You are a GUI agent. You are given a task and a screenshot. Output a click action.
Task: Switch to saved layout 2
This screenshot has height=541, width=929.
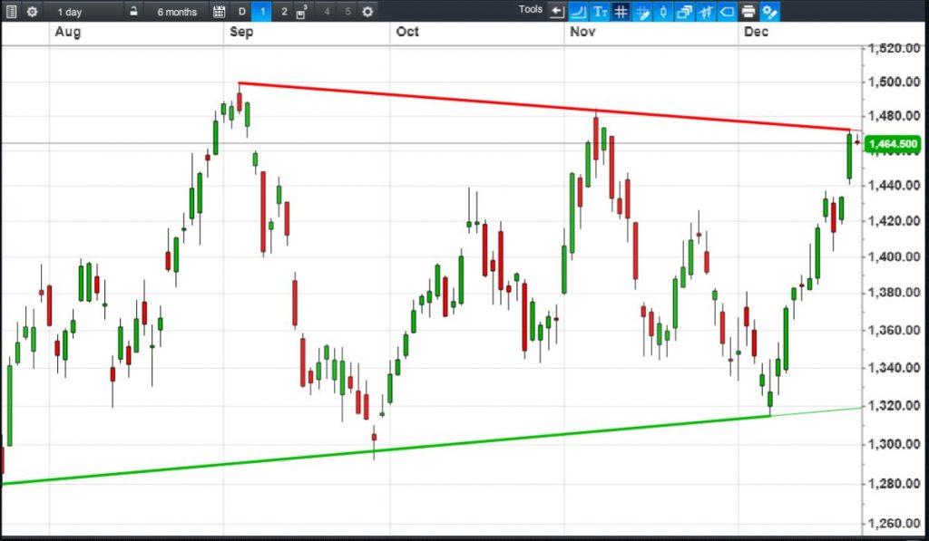(x=284, y=11)
